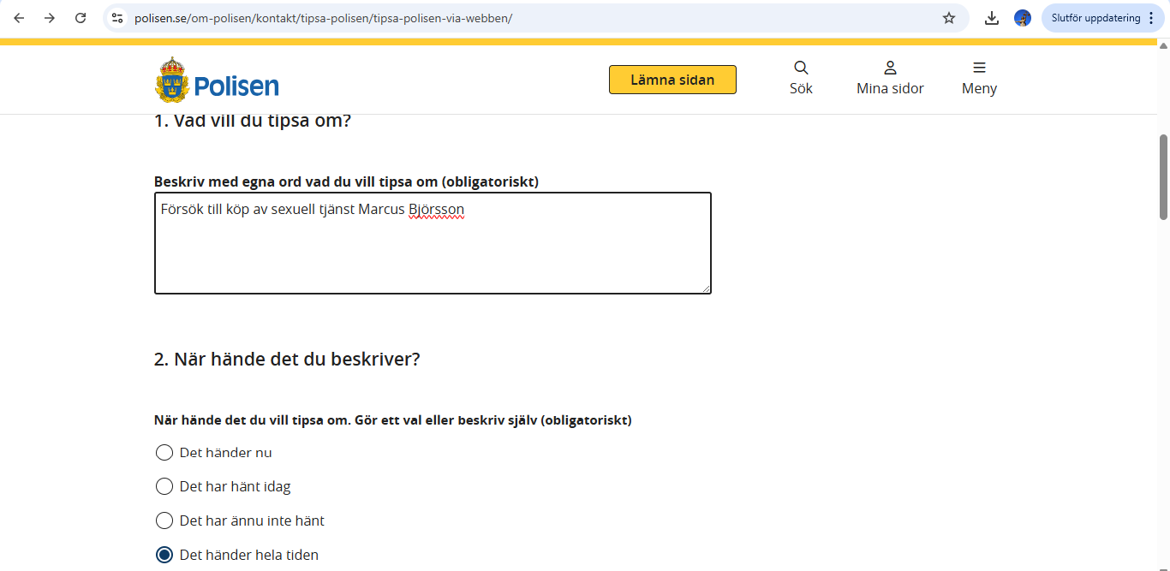Choose 'Det har ännu inte hänt'
The height and width of the screenshot is (571, 1170).
click(164, 520)
